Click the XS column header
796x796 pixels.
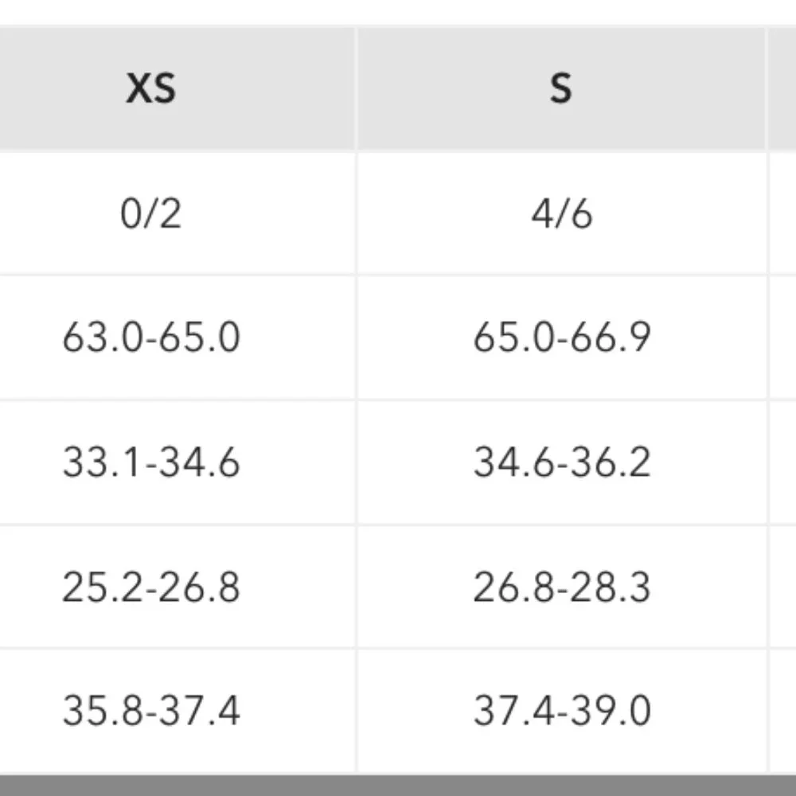tap(151, 88)
